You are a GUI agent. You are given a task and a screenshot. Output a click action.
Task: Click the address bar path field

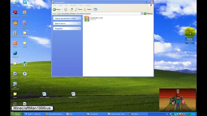(99, 14)
